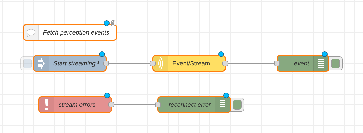The image size is (363, 133).
Task: Click the blue changed dot on Start streaming
Action: [x=102, y=54]
